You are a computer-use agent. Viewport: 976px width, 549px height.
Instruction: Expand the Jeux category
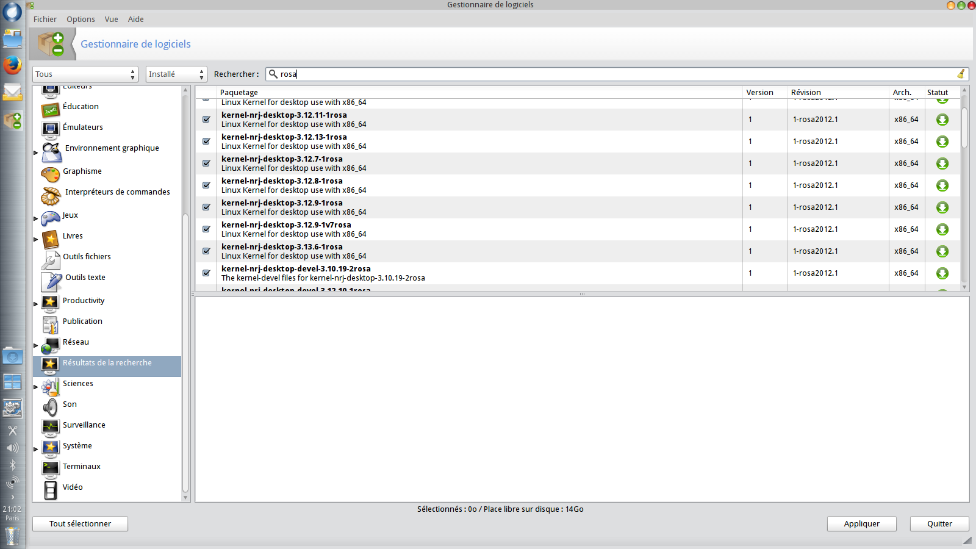[36, 218]
